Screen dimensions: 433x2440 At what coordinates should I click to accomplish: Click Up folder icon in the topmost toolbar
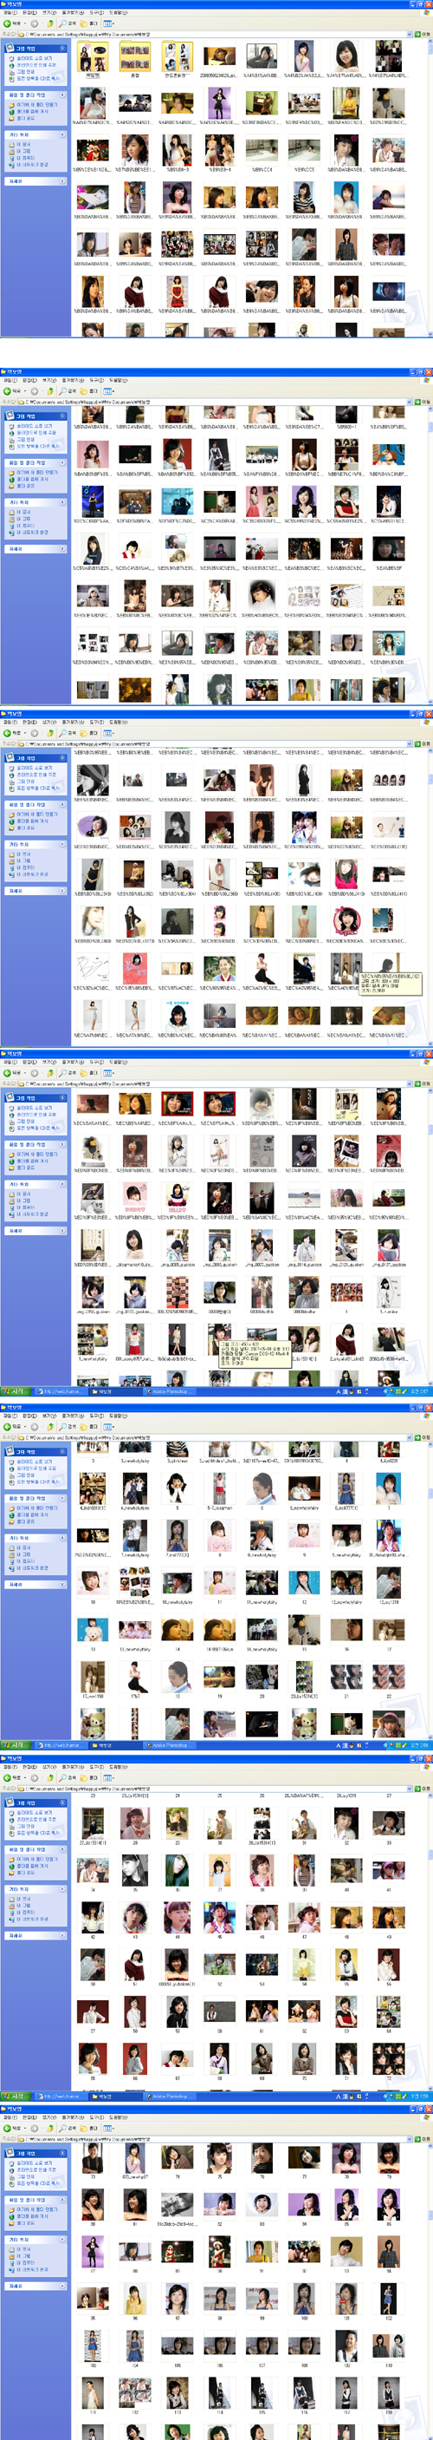51,23
